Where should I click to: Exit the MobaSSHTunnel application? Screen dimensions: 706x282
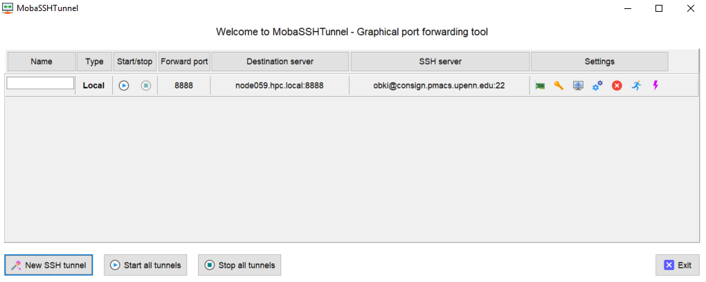click(677, 265)
